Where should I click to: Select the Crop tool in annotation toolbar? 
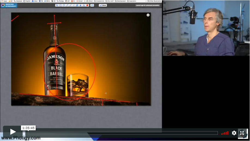tap(57, 5)
